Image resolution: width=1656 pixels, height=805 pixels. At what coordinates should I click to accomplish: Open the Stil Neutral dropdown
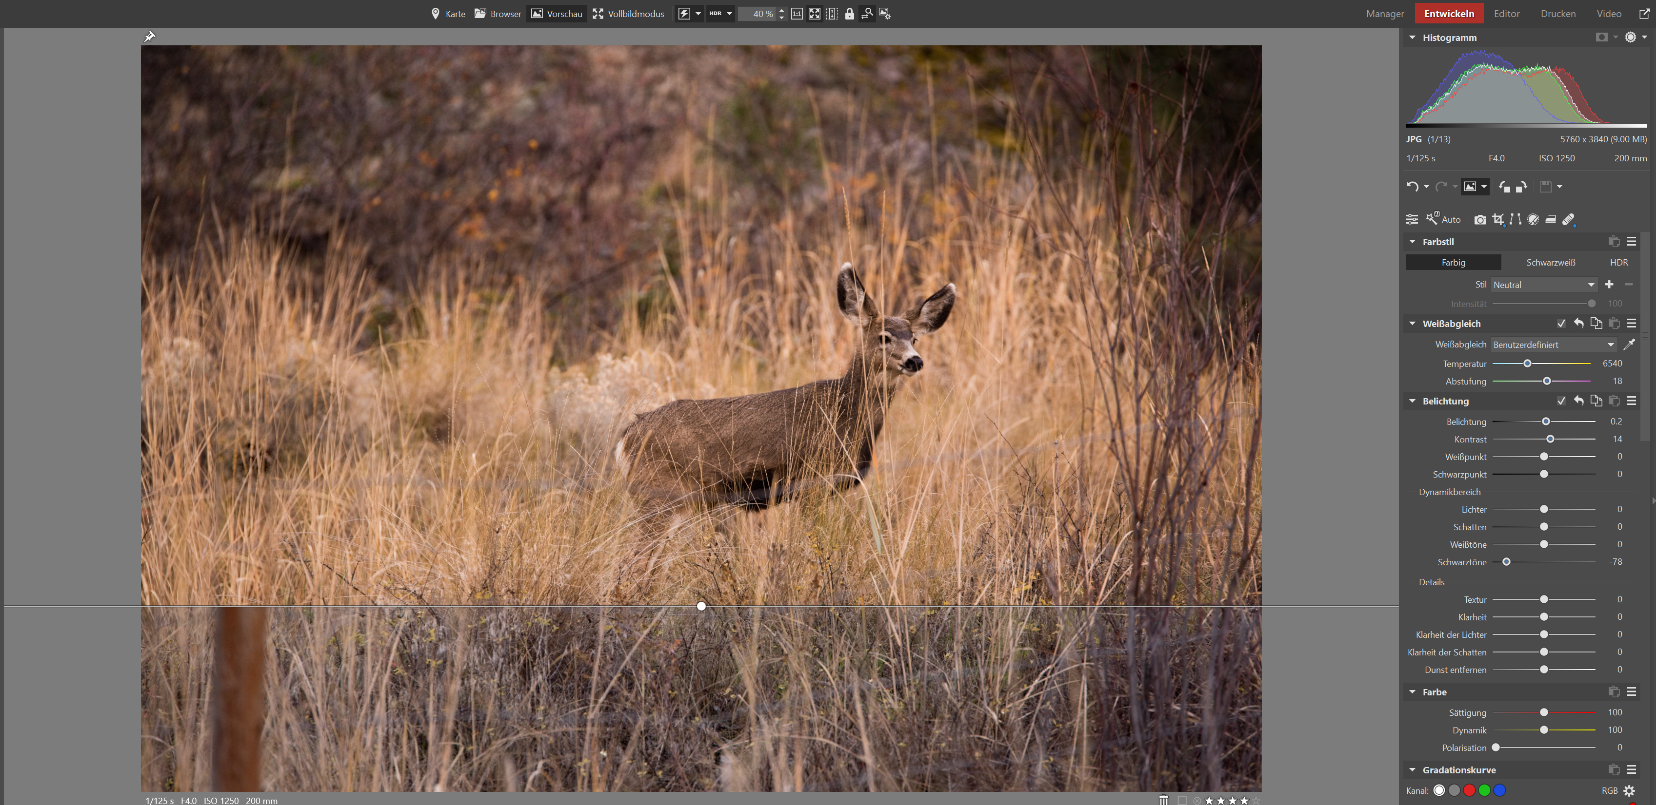tap(1543, 285)
